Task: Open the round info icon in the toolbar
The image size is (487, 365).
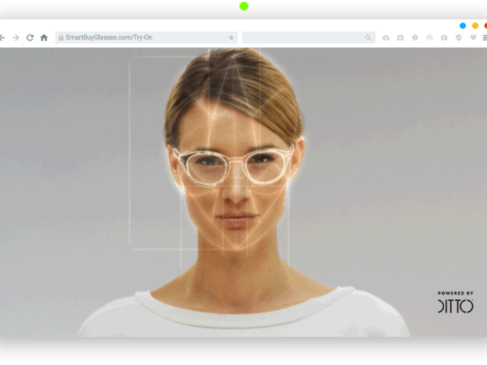Action: point(415,38)
